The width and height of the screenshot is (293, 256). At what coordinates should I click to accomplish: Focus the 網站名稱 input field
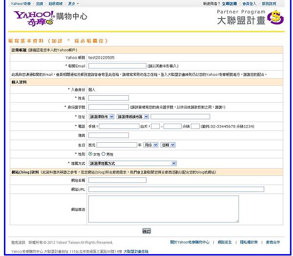tap(117, 180)
